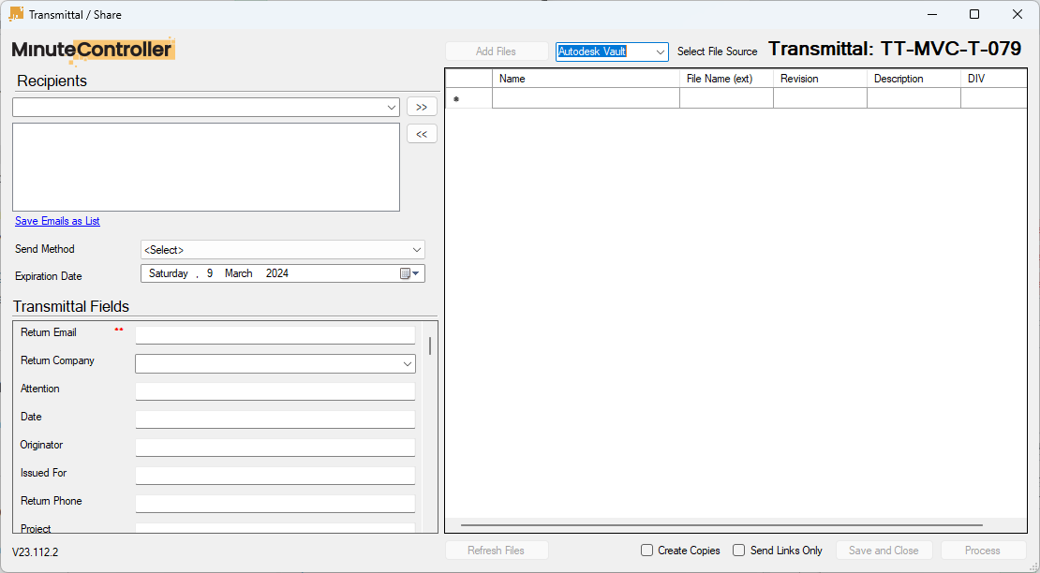Click the MinuteController logo
Screen dimensions: 1040x573
coord(92,51)
